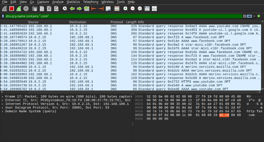264x142 pixels.
Task: Select query 0xa540 A www.youtube.com packet
Action: pyautogui.click(x=131, y=85)
